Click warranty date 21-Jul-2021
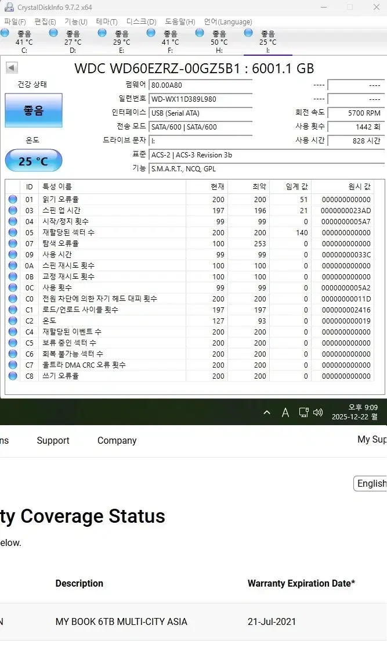The height and width of the screenshot is (654, 387). click(272, 621)
